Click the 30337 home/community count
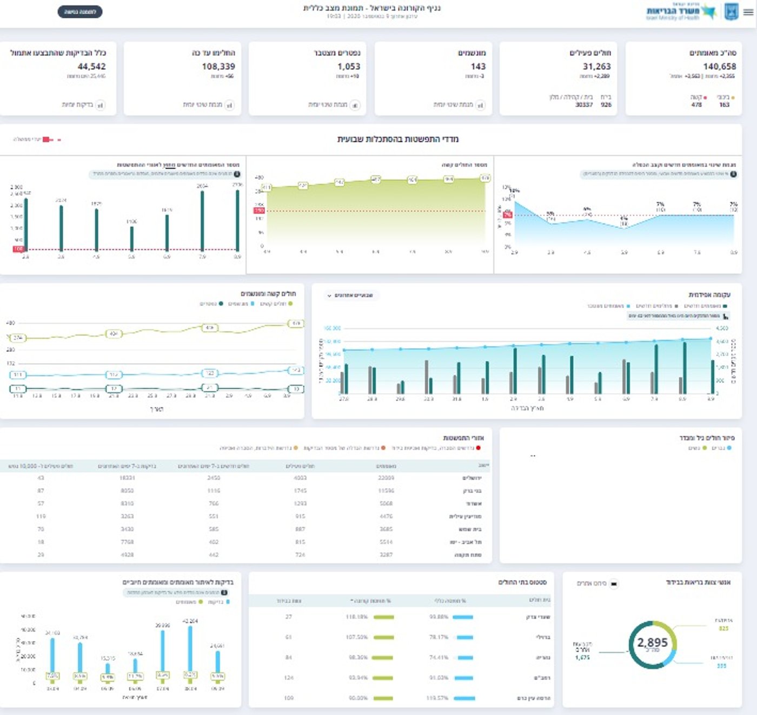757x715 pixels. (584, 104)
